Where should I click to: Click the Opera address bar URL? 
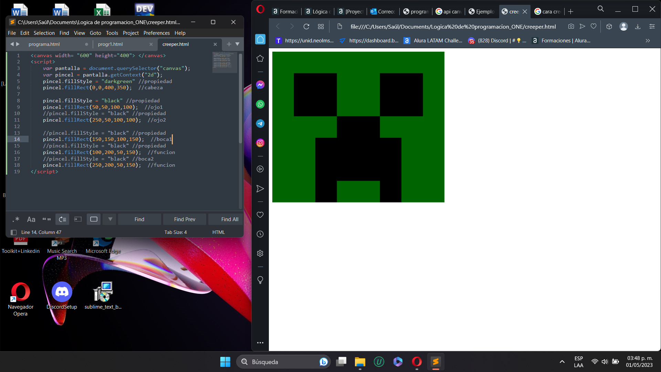point(453,27)
